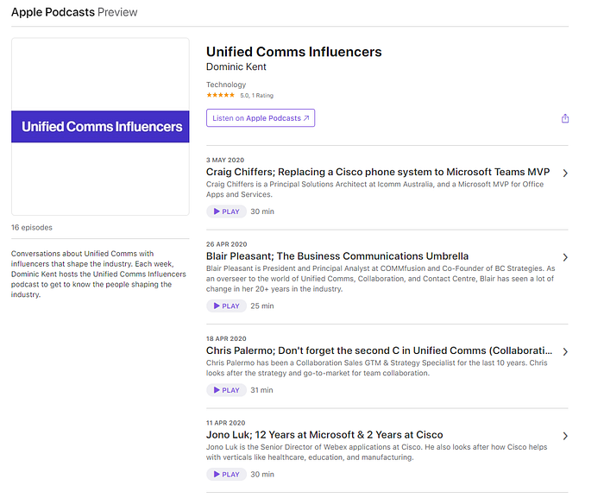Open Blair Pleasant; The Business Communications Umbrella title

click(x=337, y=256)
